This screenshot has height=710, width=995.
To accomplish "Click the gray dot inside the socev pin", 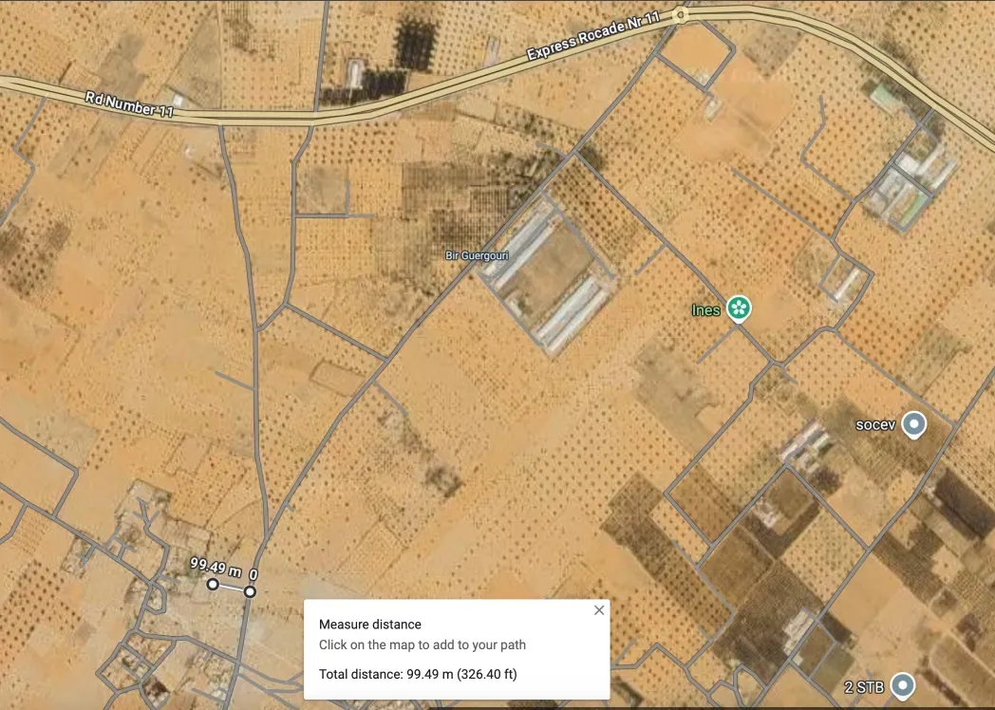I will tap(912, 424).
